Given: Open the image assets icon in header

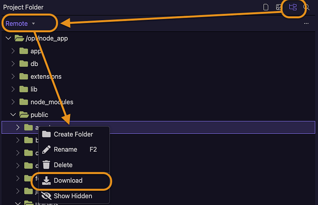Looking at the screenshot, I should (278, 7).
